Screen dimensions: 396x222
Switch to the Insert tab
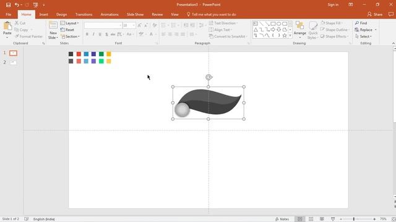(x=44, y=15)
